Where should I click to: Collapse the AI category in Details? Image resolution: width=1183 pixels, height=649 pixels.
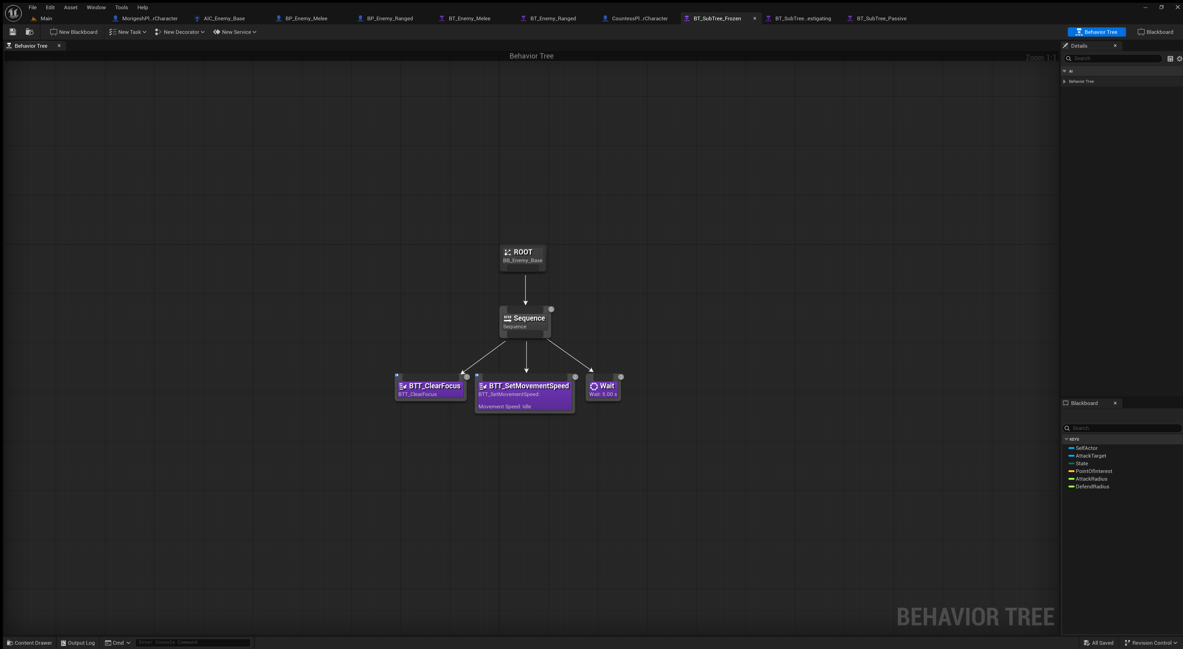tap(1064, 71)
